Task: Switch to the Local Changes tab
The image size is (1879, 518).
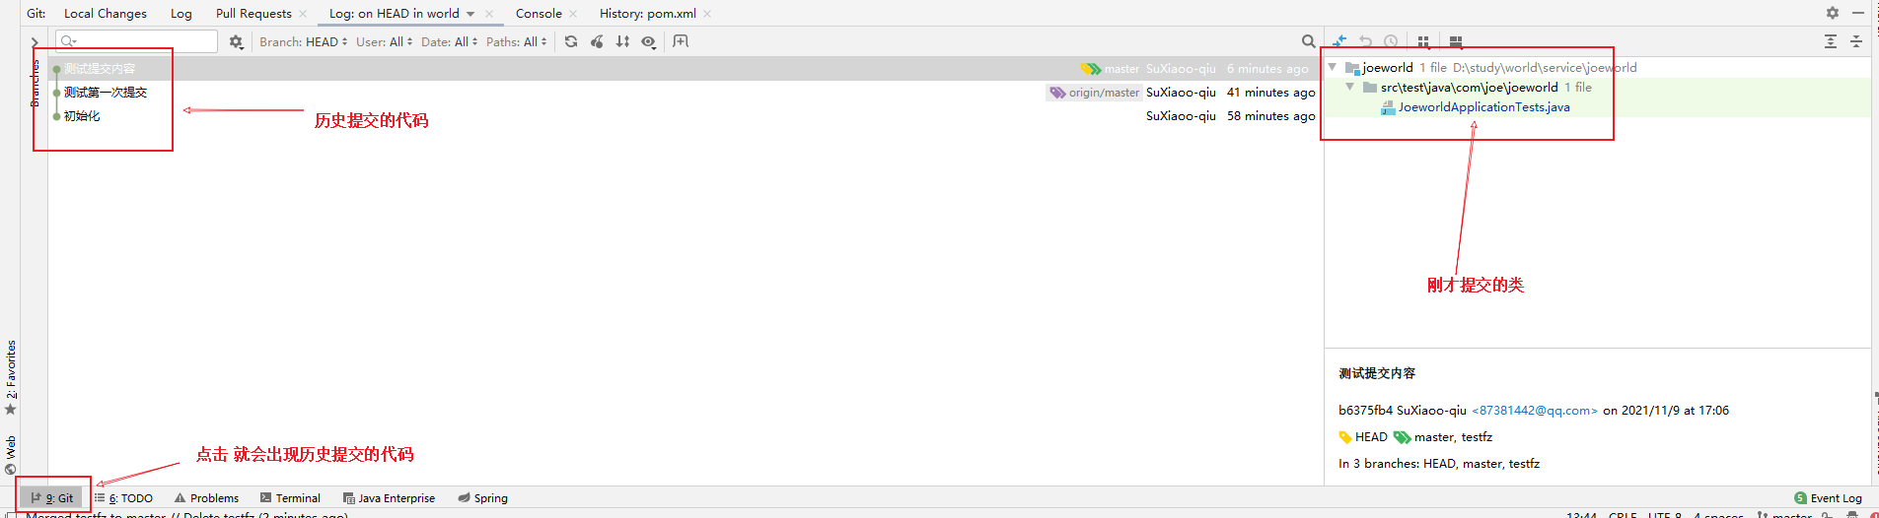Action: click(106, 13)
